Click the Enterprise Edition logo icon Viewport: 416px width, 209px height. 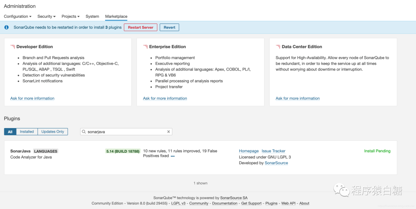(x=145, y=47)
